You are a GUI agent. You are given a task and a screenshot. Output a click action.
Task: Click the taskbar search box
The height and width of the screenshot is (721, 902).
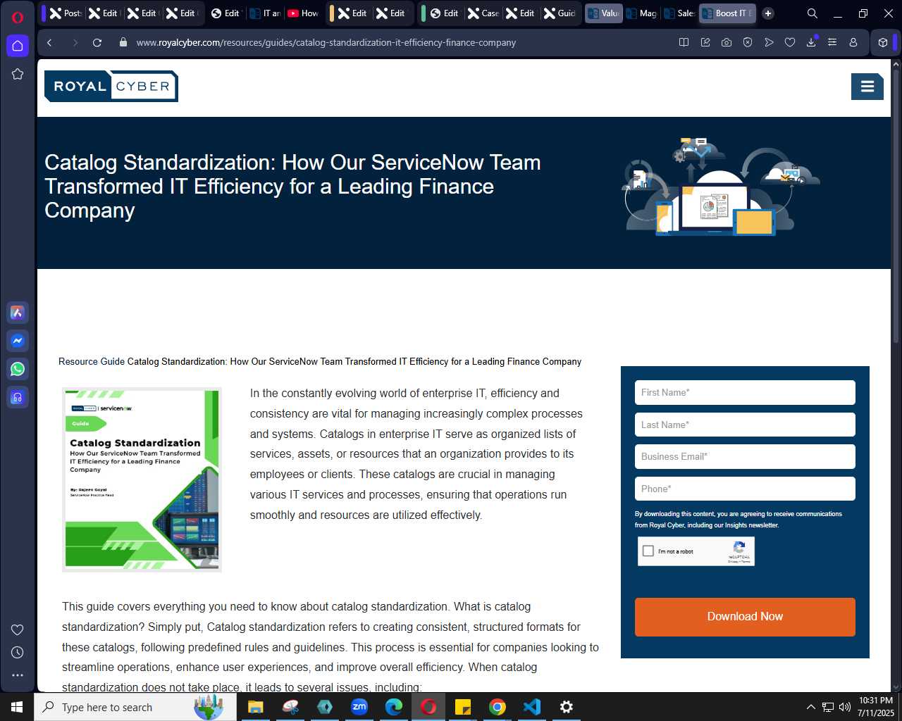pyautogui.click(x=135, y=707)
